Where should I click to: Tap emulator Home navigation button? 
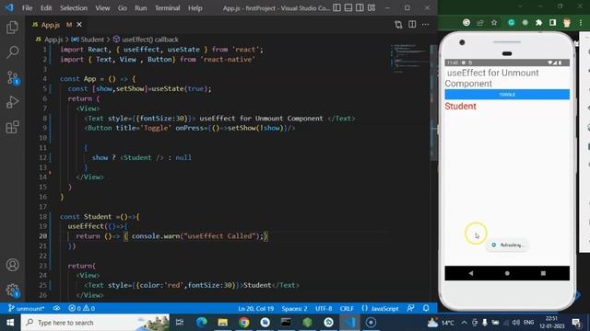(x=507, y=273)
